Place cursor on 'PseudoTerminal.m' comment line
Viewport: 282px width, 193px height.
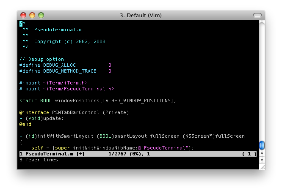tap(58, 30)
